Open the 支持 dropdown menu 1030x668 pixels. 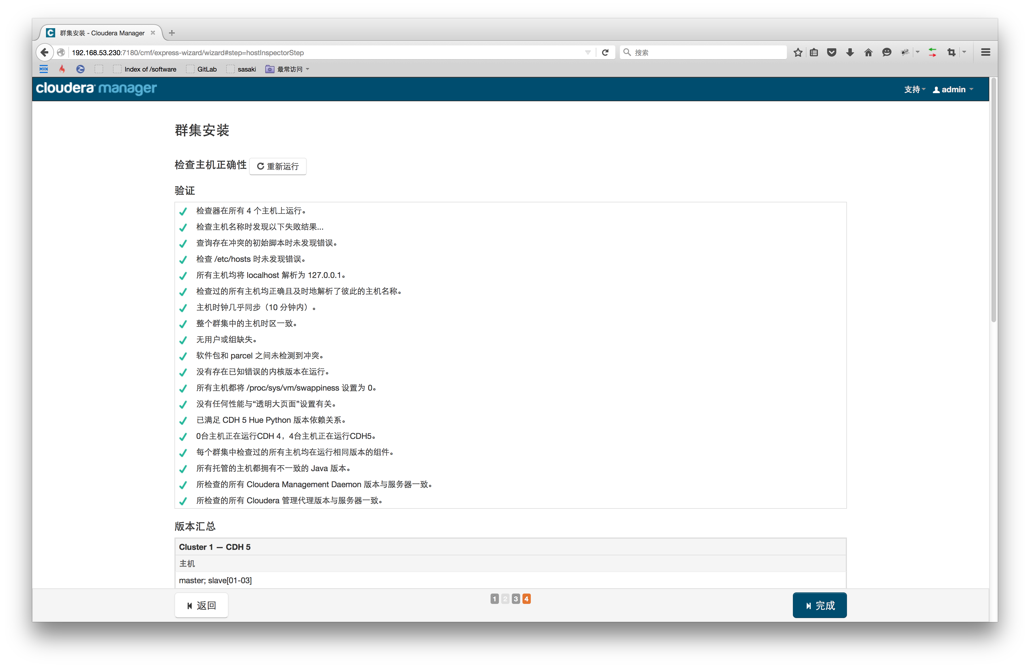pos(914,90)
